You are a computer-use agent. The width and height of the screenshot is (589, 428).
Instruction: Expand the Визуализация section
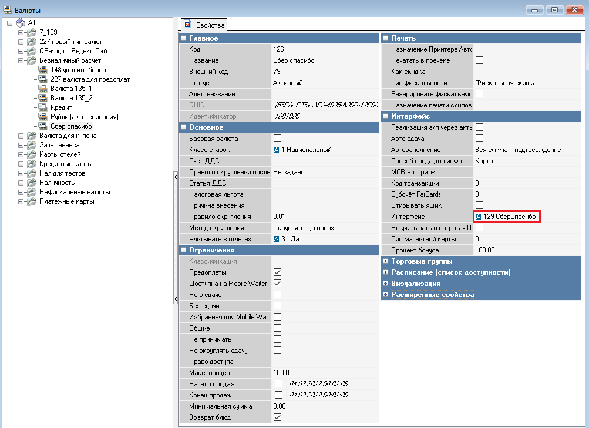click(x=385, y=284)
